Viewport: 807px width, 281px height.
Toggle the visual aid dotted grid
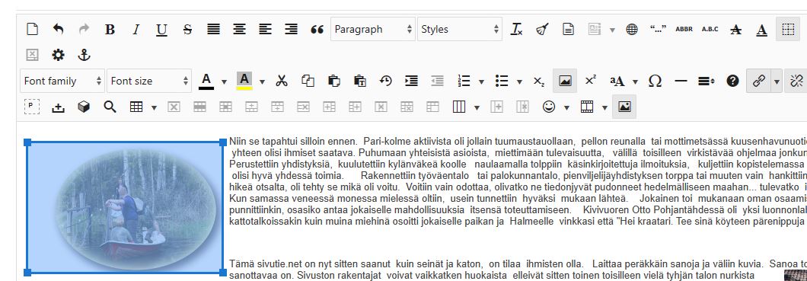pos(788,30)
